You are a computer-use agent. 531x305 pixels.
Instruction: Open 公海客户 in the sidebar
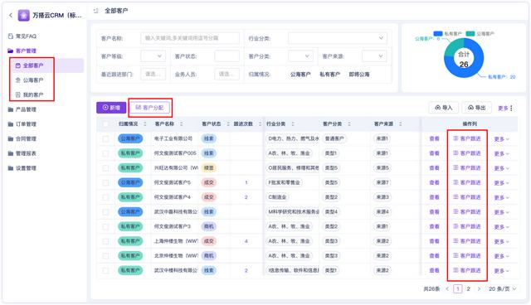coord(33,80)
